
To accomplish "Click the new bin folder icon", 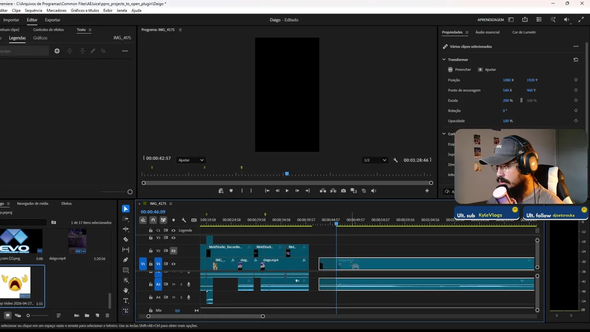I will (87, 315).
